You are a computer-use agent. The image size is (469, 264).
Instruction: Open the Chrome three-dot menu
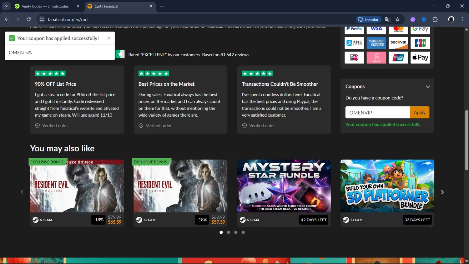point(462,19)
